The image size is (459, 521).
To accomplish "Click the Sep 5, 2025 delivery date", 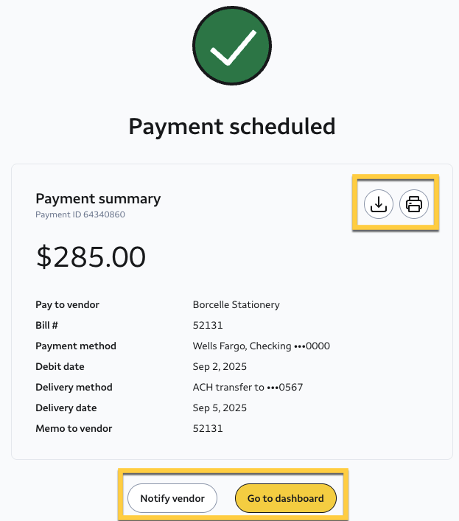I will [220, 408].
